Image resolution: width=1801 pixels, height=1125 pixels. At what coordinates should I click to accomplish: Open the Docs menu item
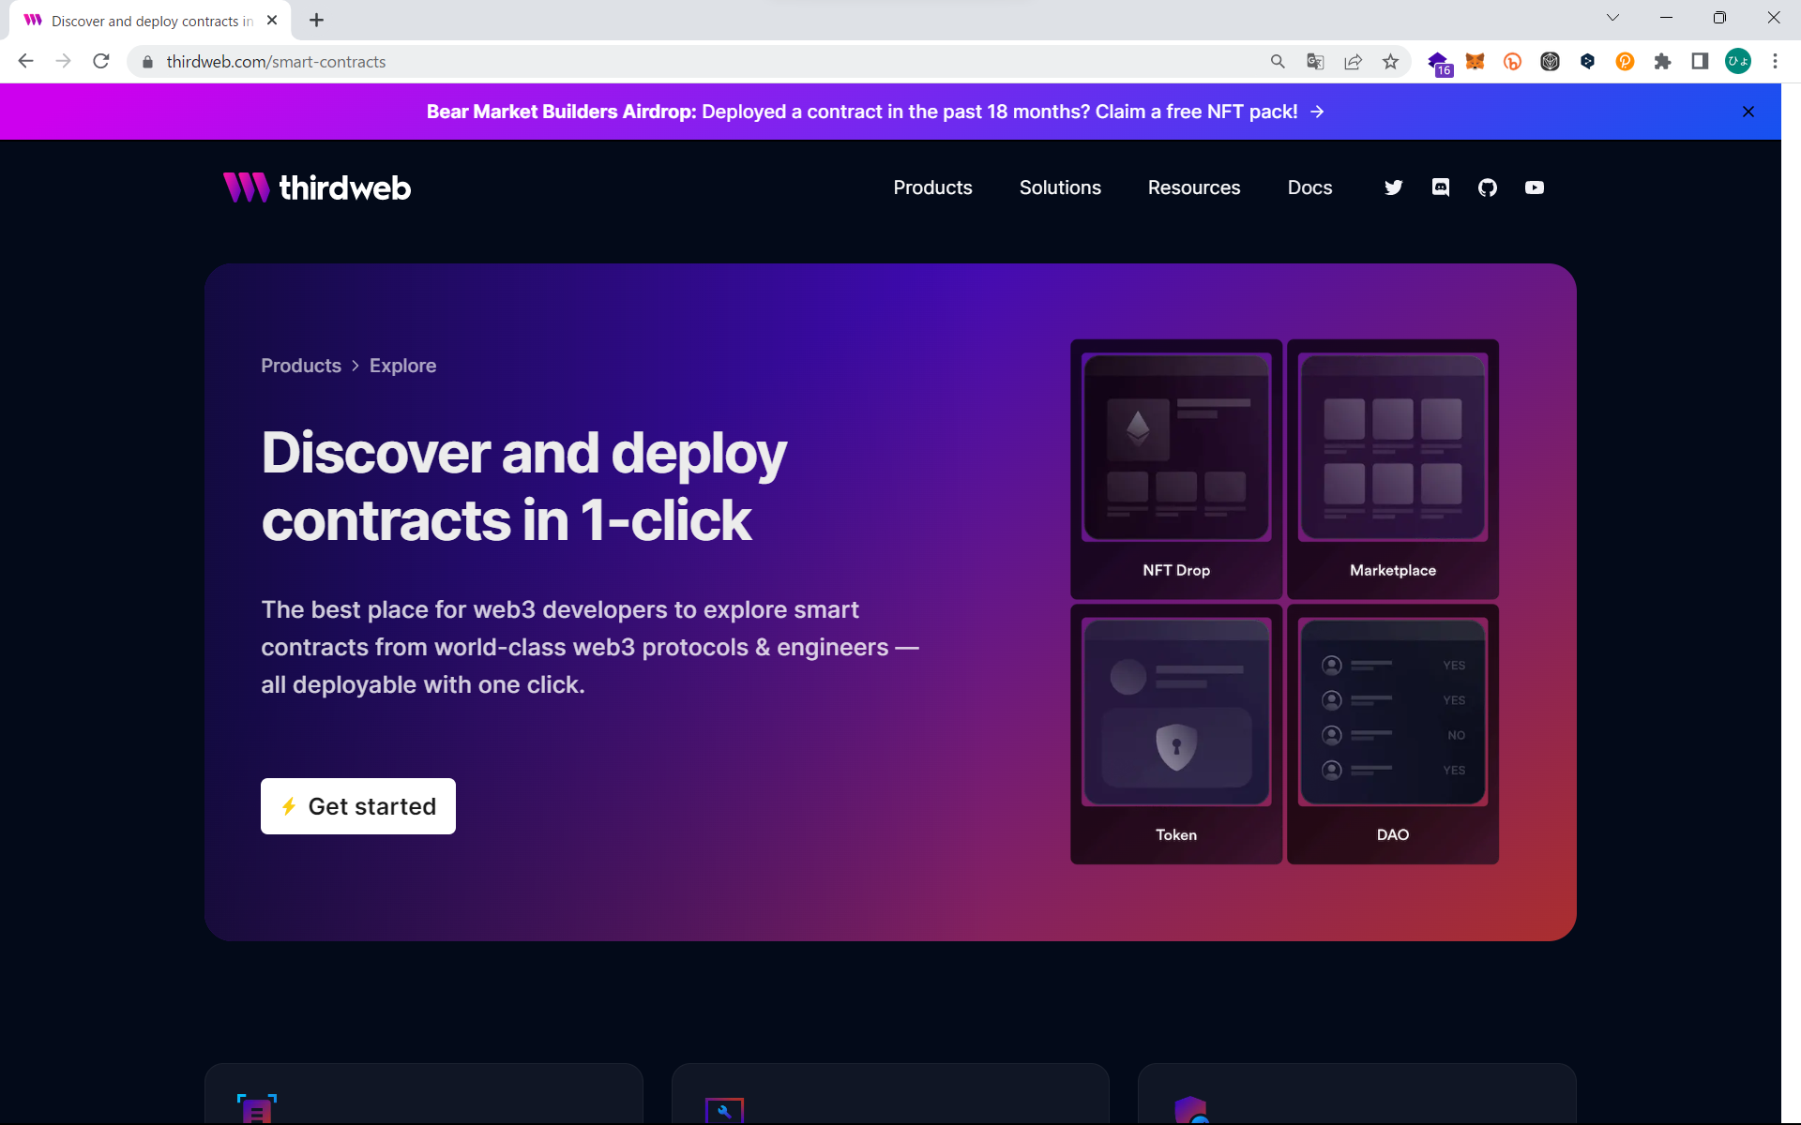pyautogui.click(x=1309, y=187)
